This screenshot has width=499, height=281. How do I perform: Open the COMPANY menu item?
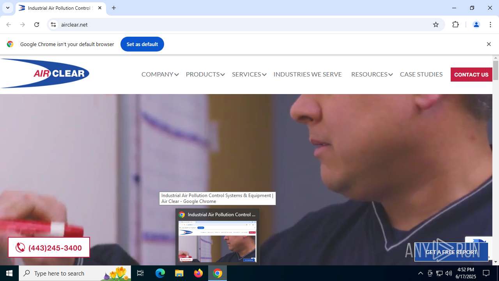(x=157, y=74)
